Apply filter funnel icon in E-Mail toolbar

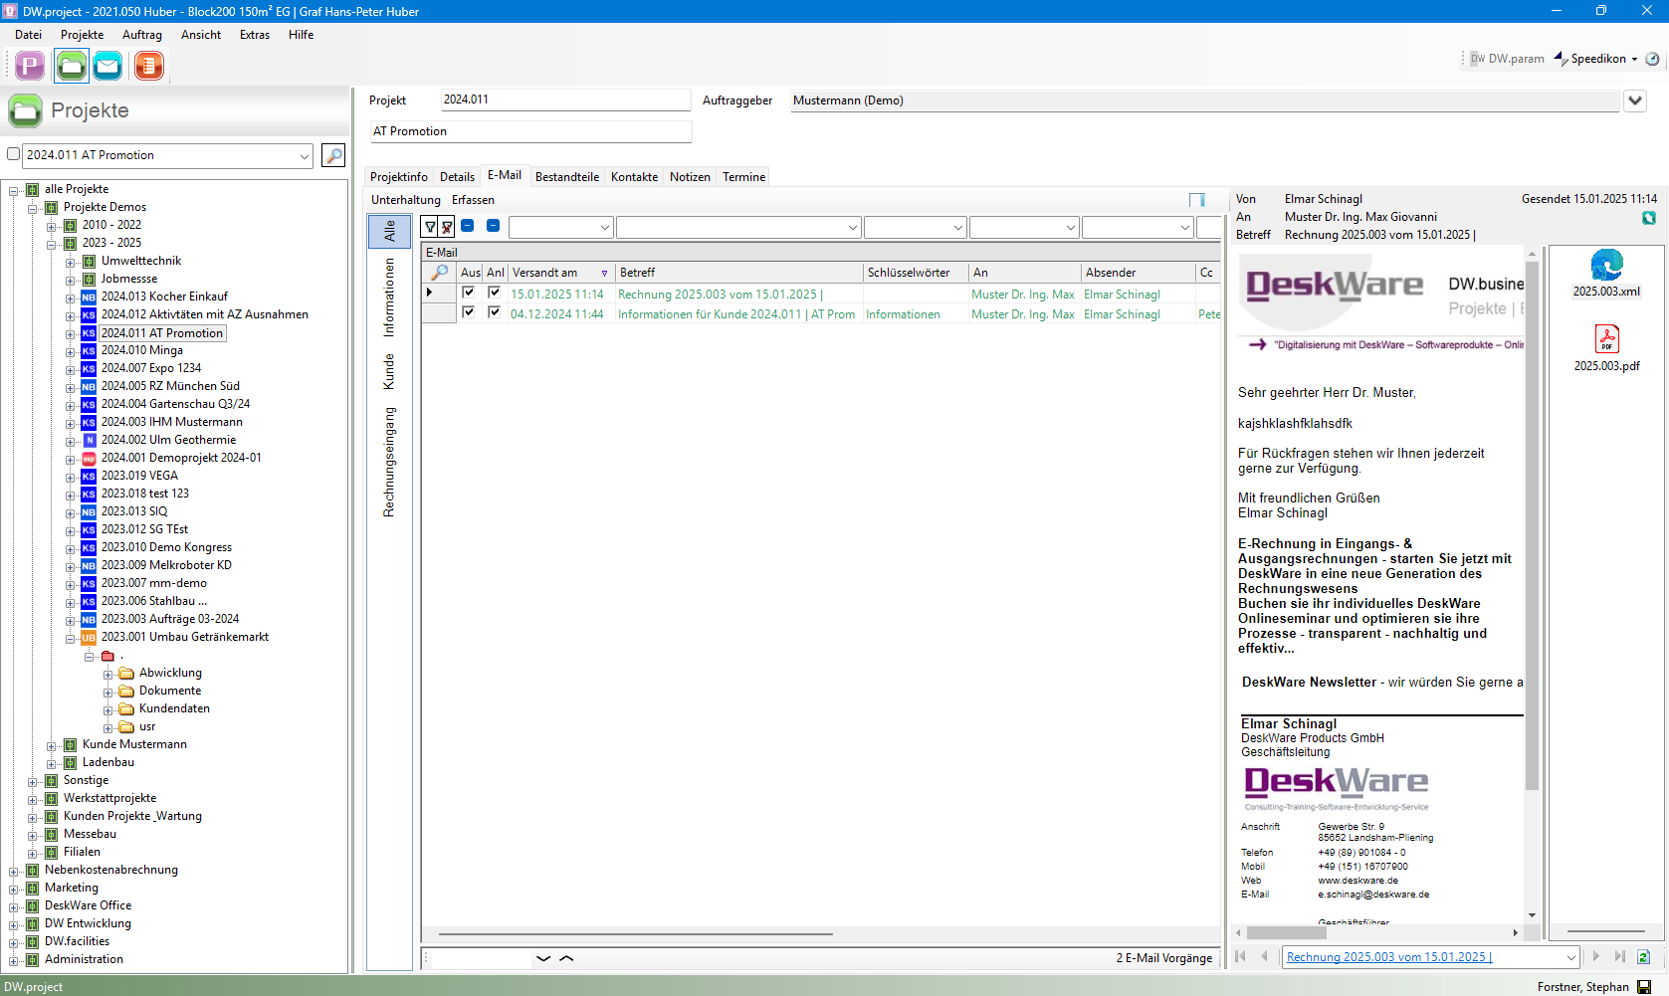(430, 227)
